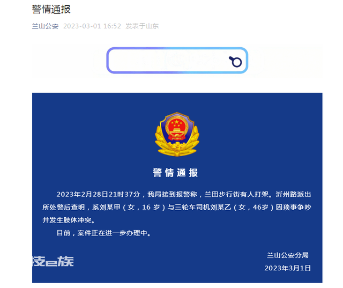Click the white 警情通报 heading below the emblem

coord(175,173)
